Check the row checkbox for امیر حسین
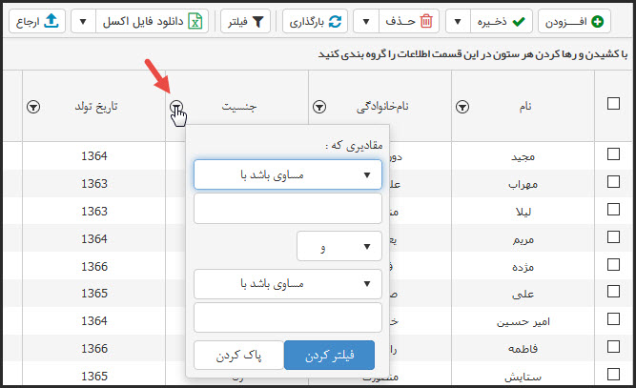The width and height of the screenshot is (636, 388). [613, 319]
